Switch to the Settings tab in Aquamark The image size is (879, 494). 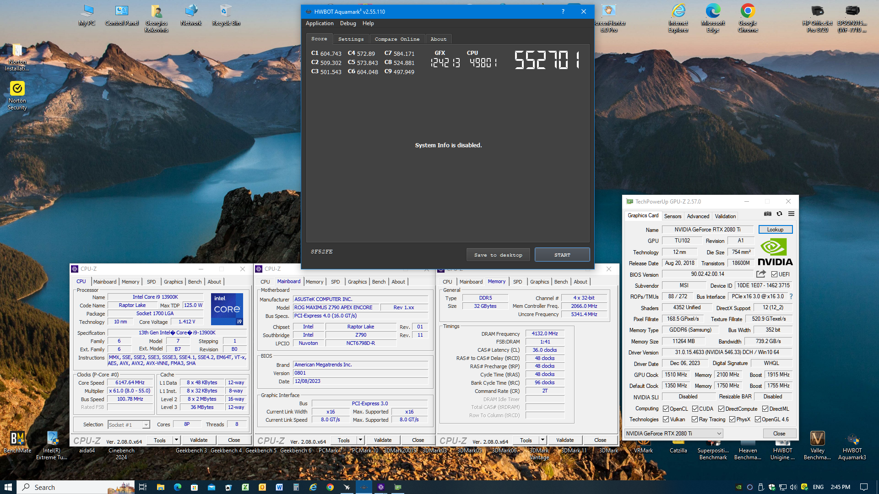pos(351,39)
